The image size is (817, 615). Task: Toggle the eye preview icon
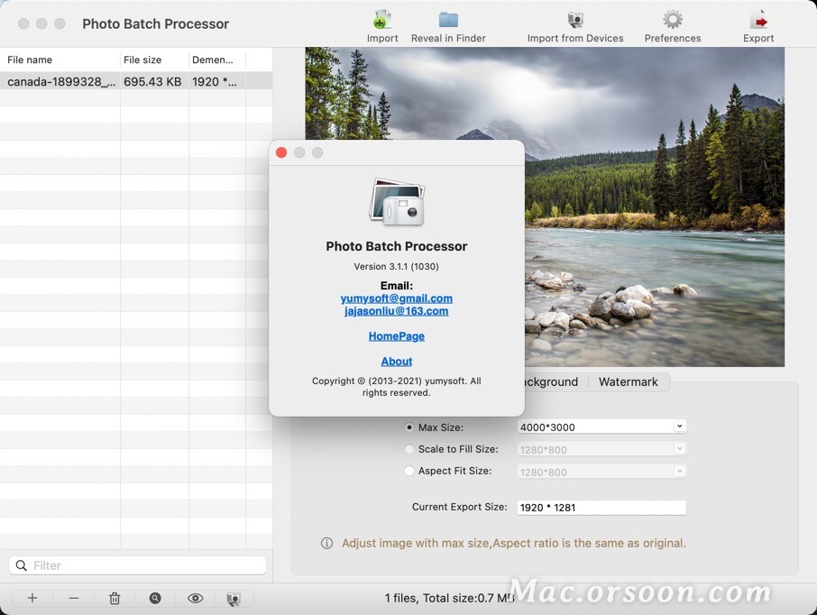196,598
